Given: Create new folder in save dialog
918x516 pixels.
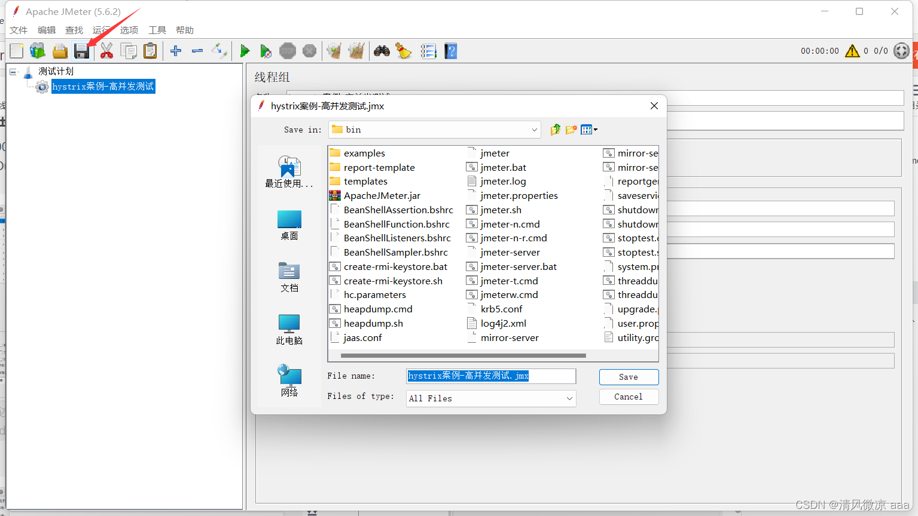Looking at the screenshot, I should click(571, 130).
